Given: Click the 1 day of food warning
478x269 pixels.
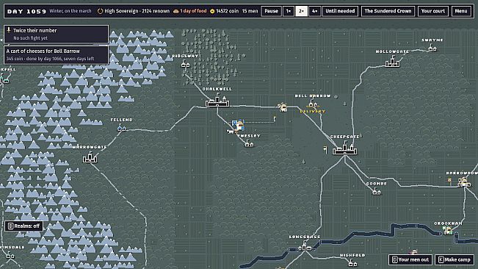Looking at the screenshot, I should [x=193, y=11].
